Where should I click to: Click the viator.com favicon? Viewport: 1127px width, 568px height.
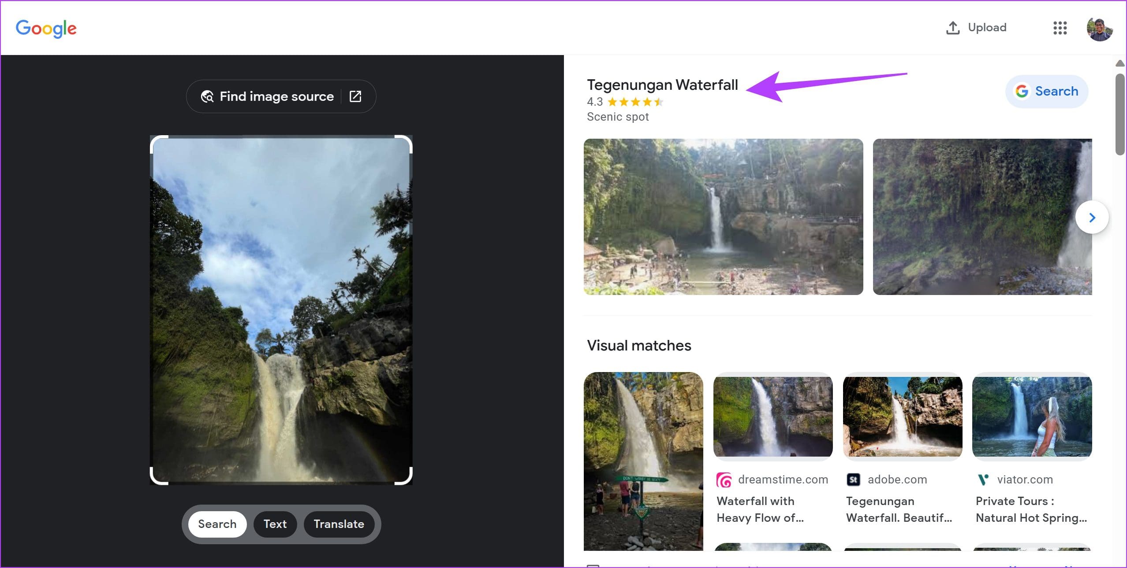pos(983,479)
